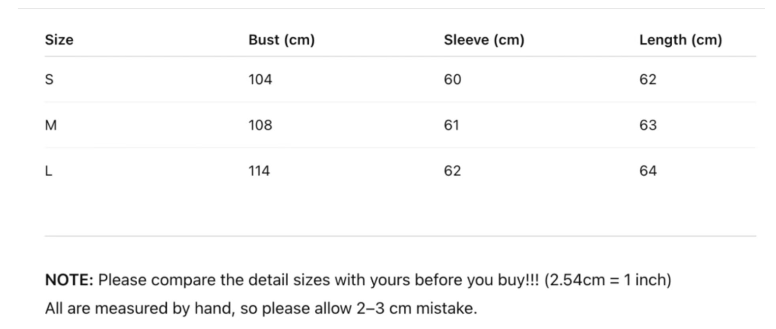Click the Bust (cm) column header
The width and height of the screenshot is (776, 329).
pos(281,40)
